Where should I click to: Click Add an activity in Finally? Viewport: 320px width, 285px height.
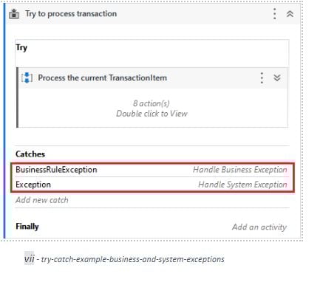point(259,227)
